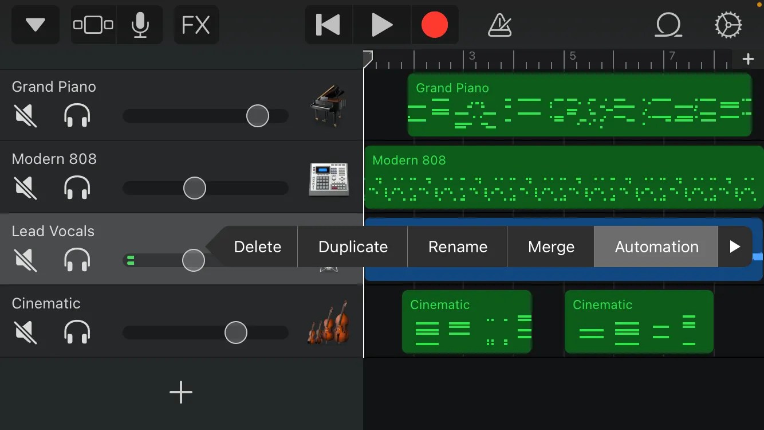Viewport: 764px width, 430px height.
Task: Unmute the Grand Piano track
Action: click(x=25, y=115)
